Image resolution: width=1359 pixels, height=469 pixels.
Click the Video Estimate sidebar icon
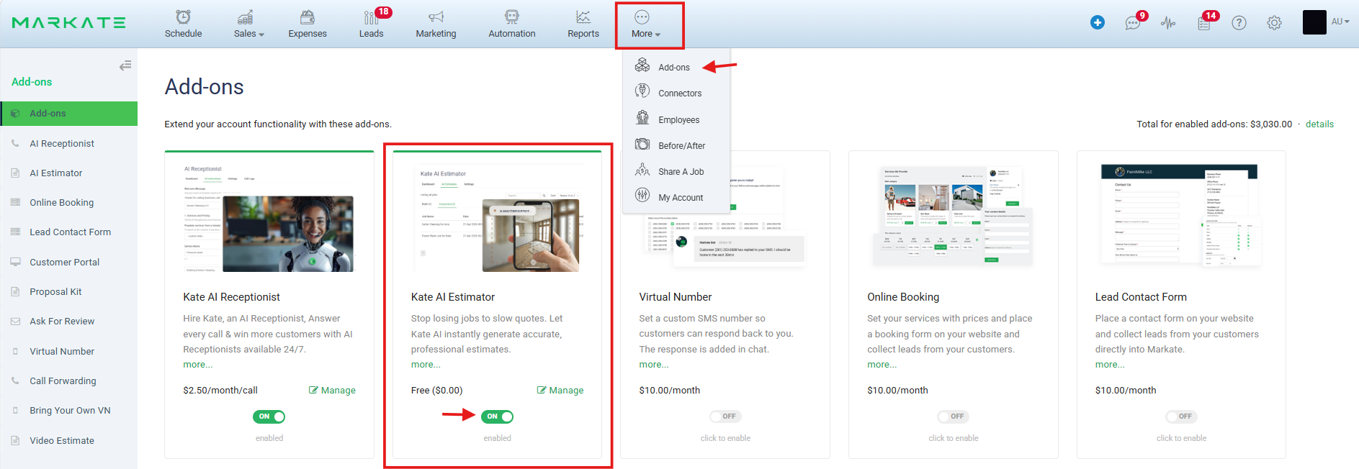click(15, 440)
